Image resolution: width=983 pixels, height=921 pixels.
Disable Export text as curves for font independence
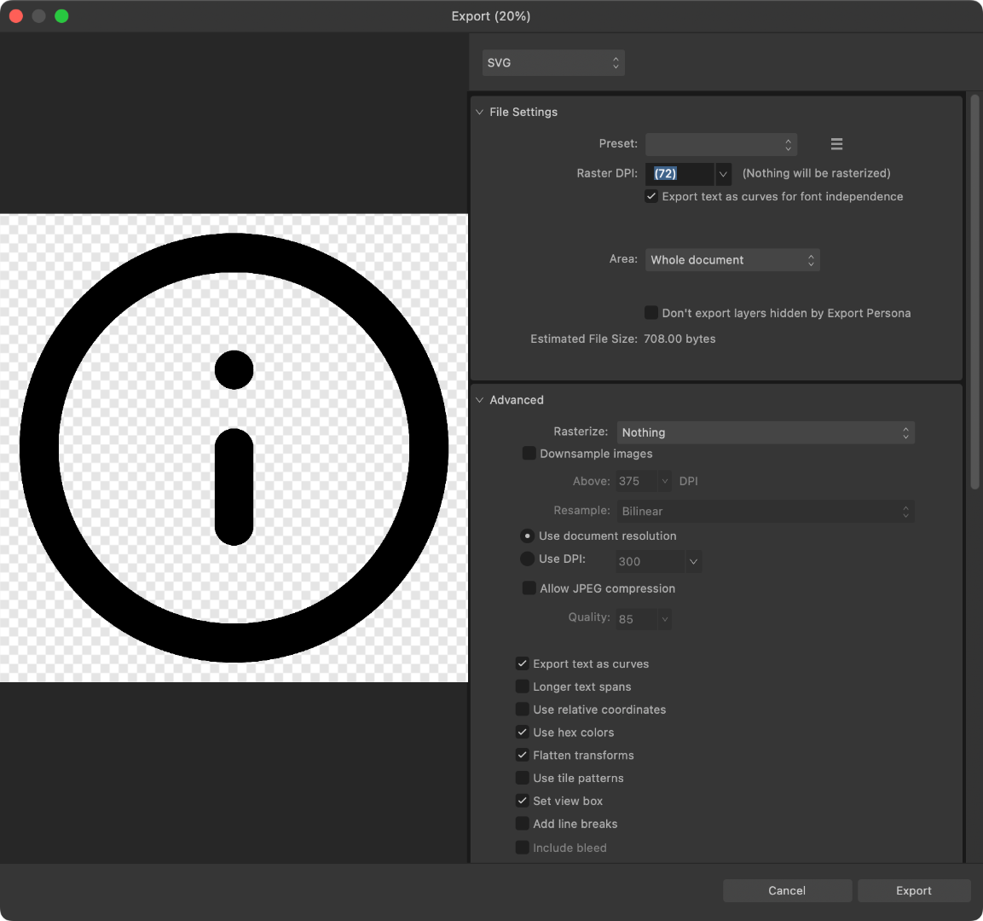(651, 196)
